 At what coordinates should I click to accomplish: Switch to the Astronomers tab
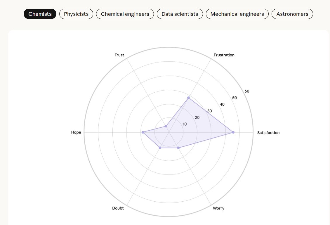click(x=292, y=14)
